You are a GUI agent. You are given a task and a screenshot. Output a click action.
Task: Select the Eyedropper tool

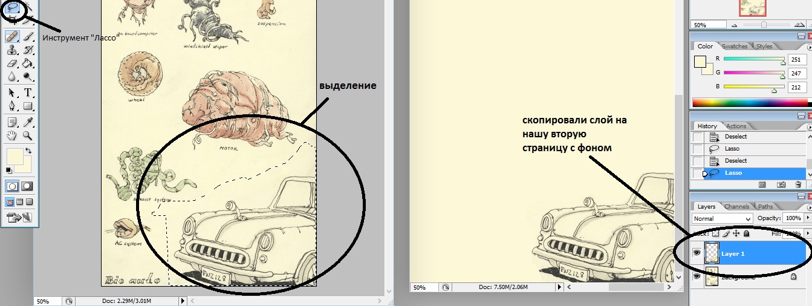28,122
